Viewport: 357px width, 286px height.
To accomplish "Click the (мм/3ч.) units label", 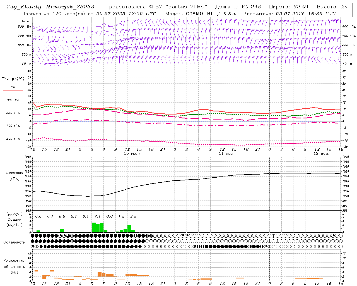I will (14, 214).
